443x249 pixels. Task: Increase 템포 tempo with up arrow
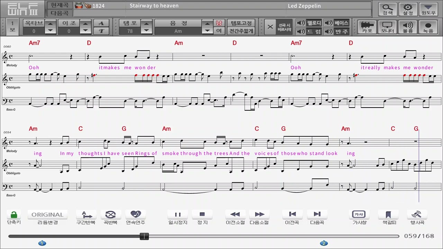pyautogui.click(x=146, y=23)
